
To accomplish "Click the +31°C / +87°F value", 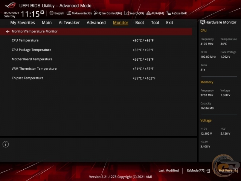I will click(143, 69).
